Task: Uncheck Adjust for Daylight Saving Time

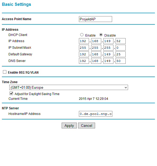Action: [11, 93]
